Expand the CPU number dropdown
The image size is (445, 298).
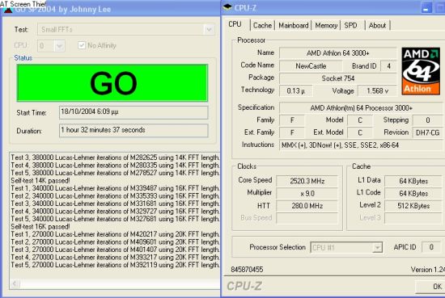(51, 46)
